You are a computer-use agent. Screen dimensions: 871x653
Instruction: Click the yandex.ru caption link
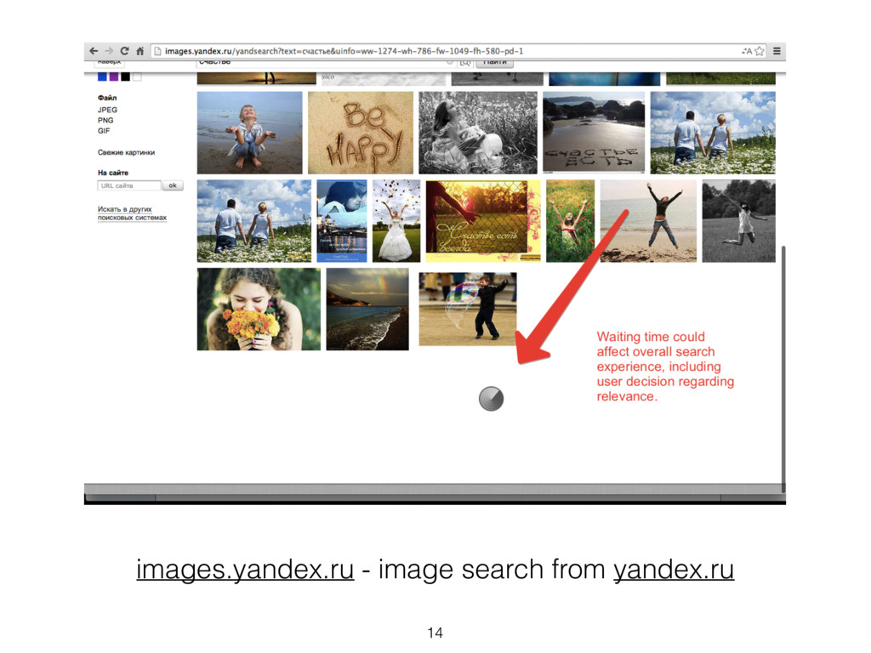pos(674,570)
